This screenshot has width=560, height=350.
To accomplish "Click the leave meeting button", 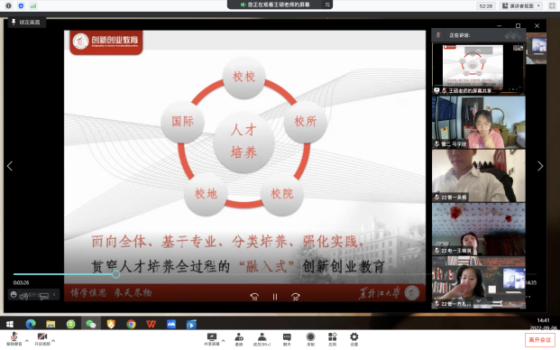I will pos(540,340).
